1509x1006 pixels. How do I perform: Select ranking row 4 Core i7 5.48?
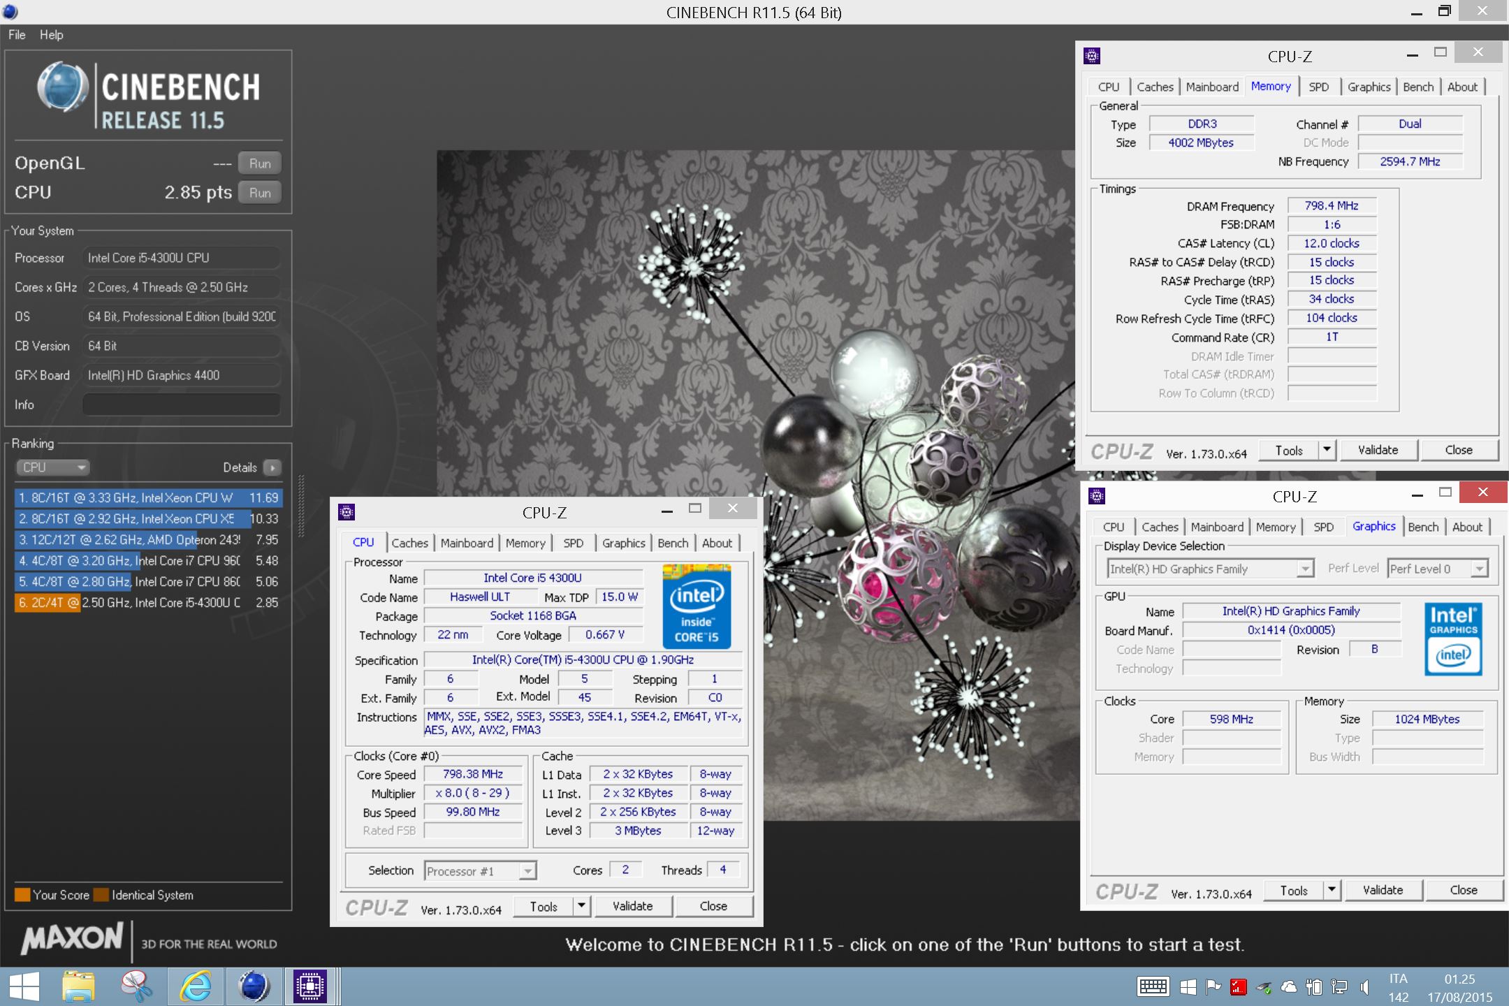(148, 561)
